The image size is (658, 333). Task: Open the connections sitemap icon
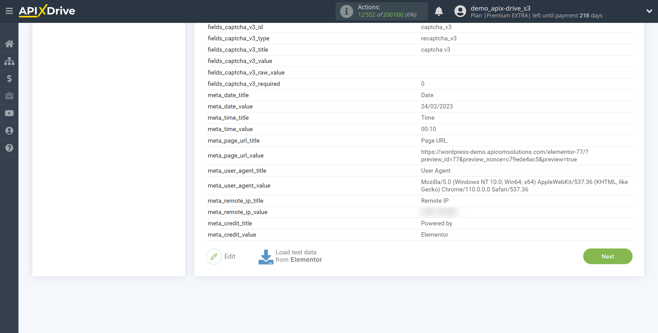(x=9, y=61)
